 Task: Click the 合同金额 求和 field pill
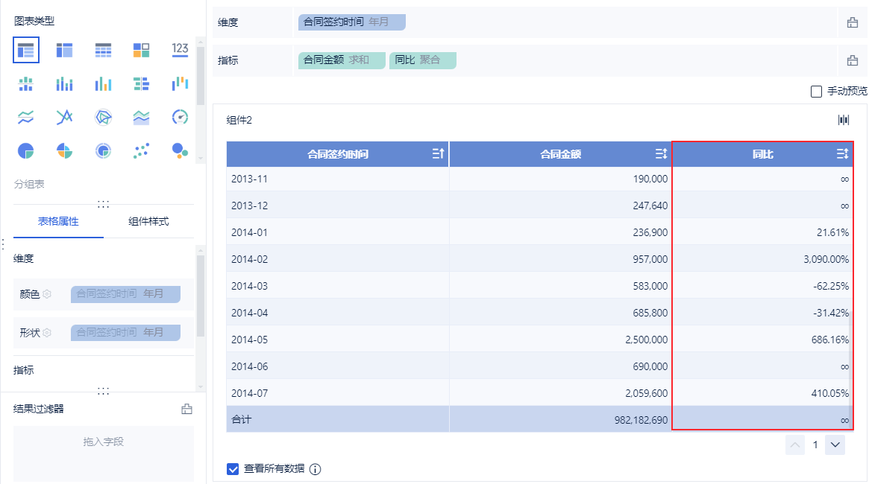pos(342,60)
